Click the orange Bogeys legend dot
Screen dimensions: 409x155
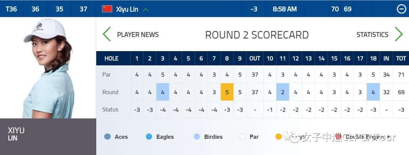pos(279,137)
